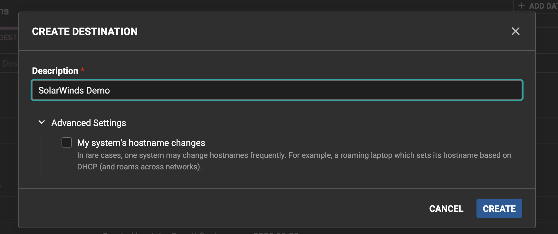Click the dashed tree line under Advanced Settings

(x=42, y=154)
